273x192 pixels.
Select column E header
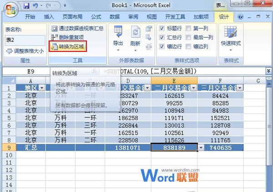click(x=174, y=81)
